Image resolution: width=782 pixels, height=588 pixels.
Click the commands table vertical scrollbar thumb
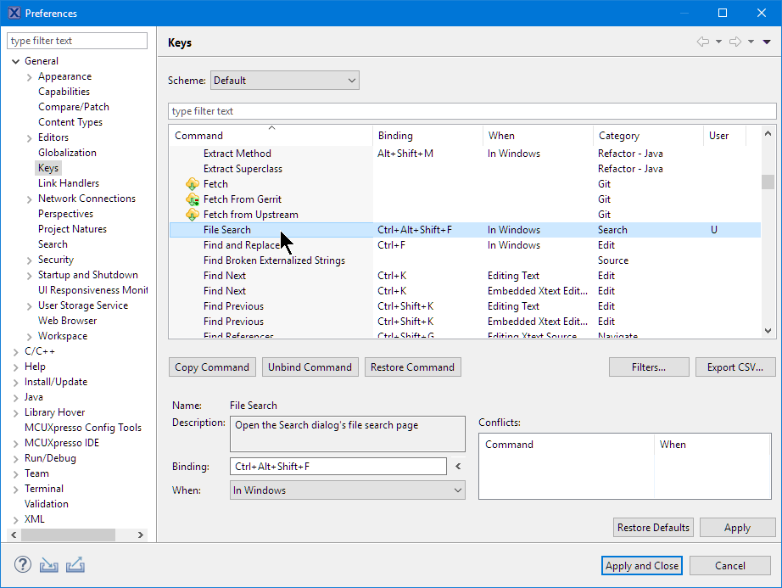(x=768, y=182)
